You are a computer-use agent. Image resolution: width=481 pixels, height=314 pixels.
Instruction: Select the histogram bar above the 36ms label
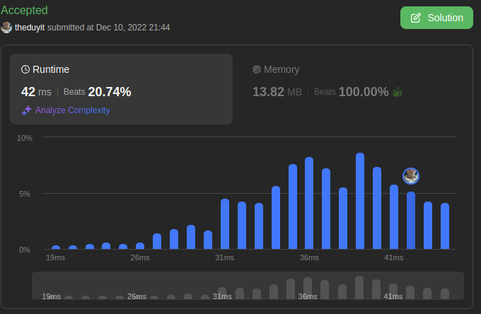[x=309, y=204]
